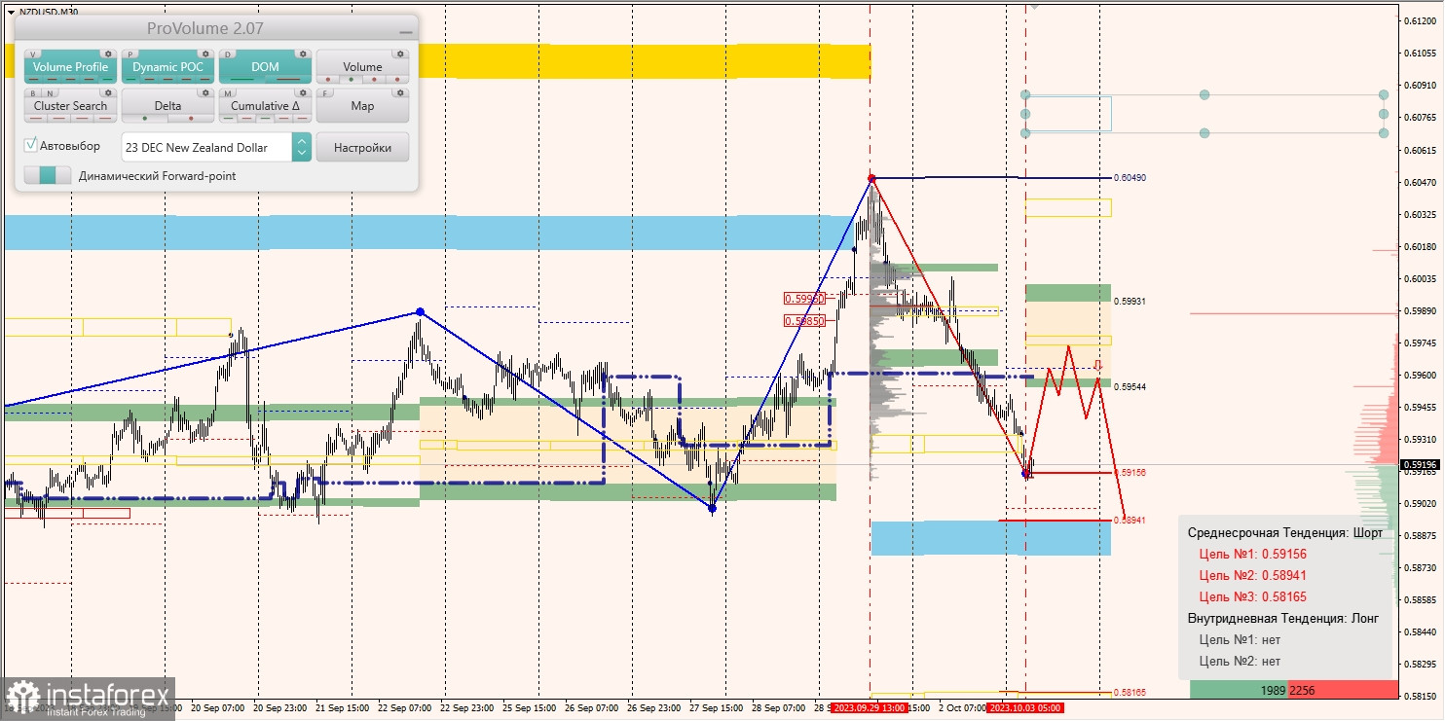Open settings gear on Cumulative Δ button

click(x=303, y=93)
